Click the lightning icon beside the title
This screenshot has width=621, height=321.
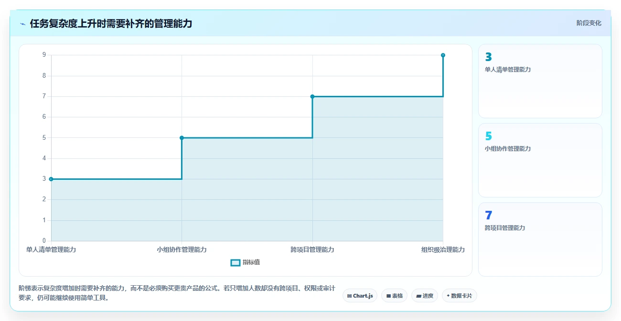pyautogui.click(x=22, y=24)
